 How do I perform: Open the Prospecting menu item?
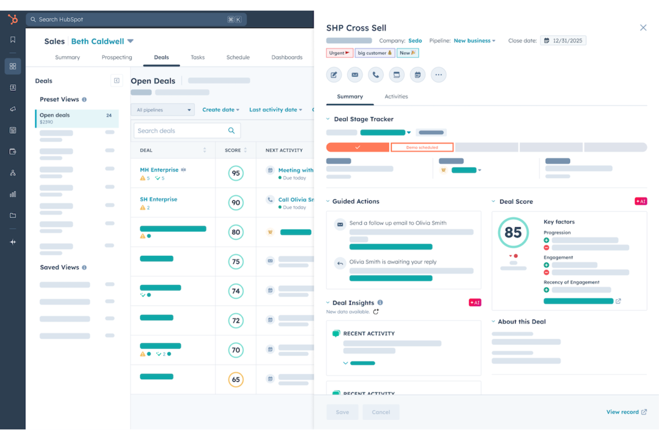point(117,57)
